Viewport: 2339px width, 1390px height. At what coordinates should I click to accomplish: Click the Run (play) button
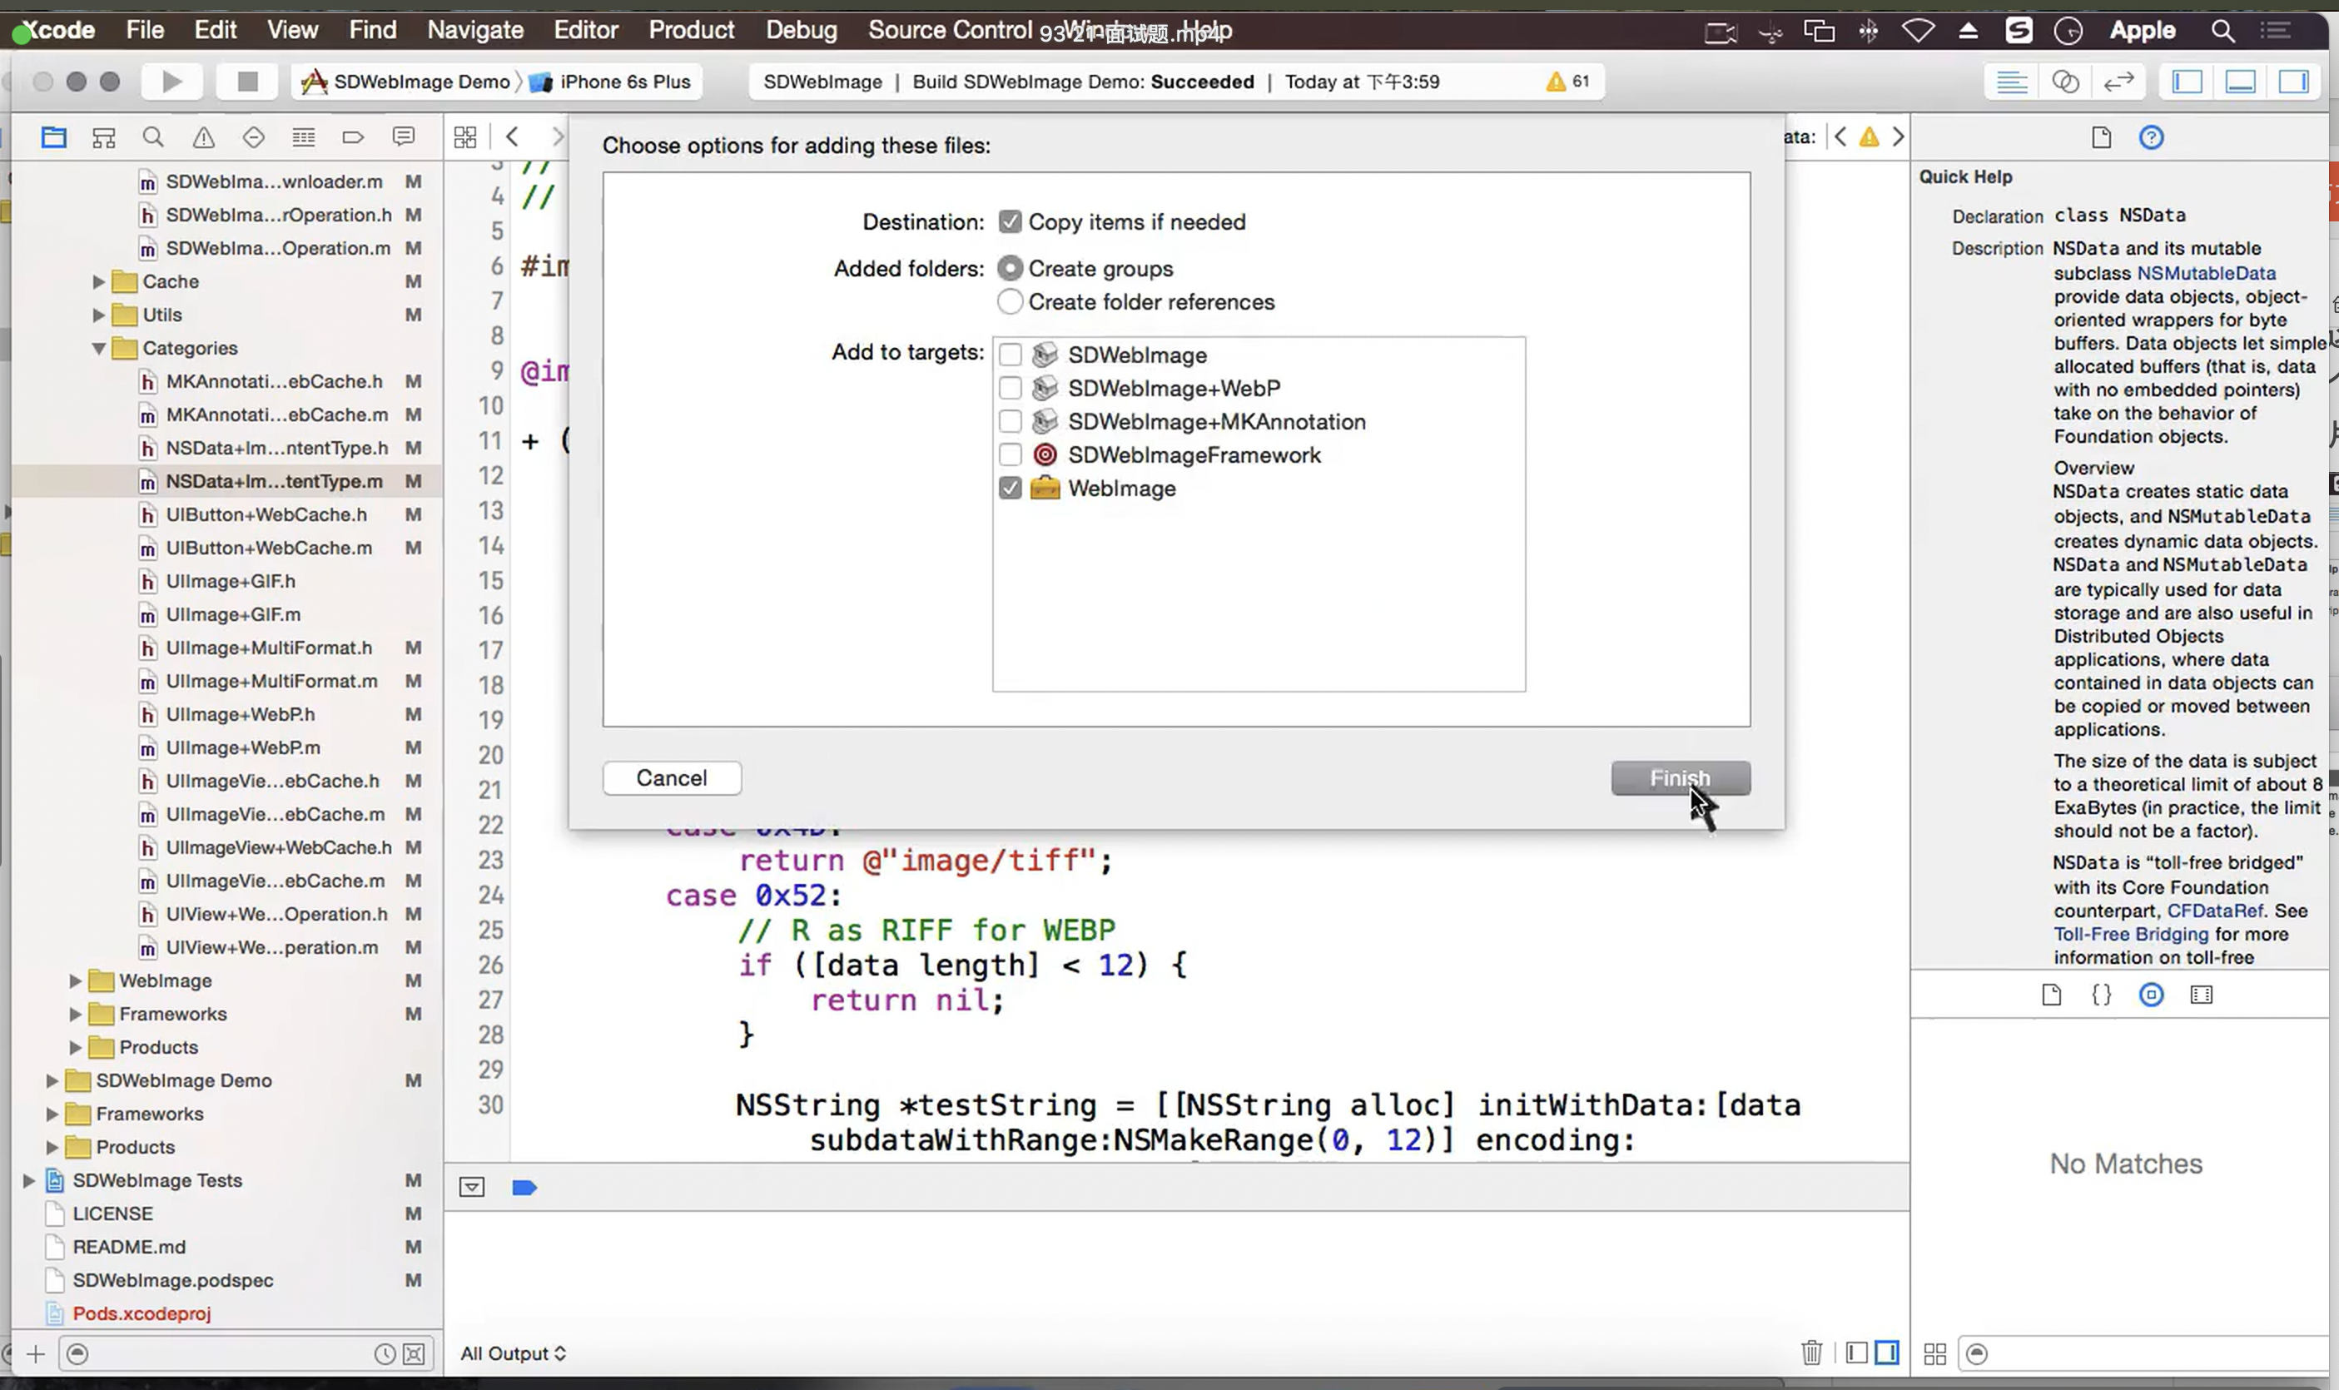(x=171, y=82)
